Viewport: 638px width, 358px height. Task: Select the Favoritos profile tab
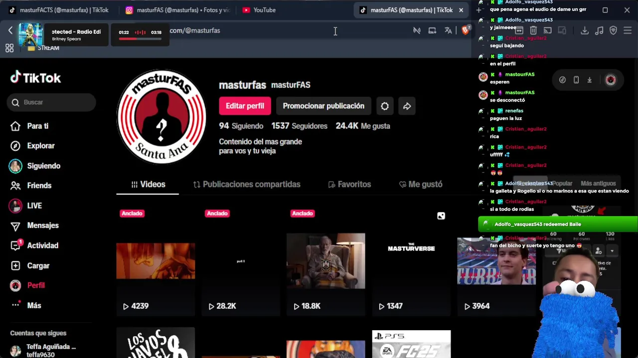pyautogui.click(x=349, y=184)
